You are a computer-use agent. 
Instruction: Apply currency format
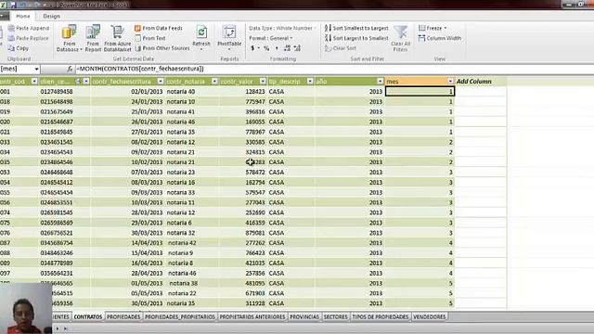click(252, 48)
